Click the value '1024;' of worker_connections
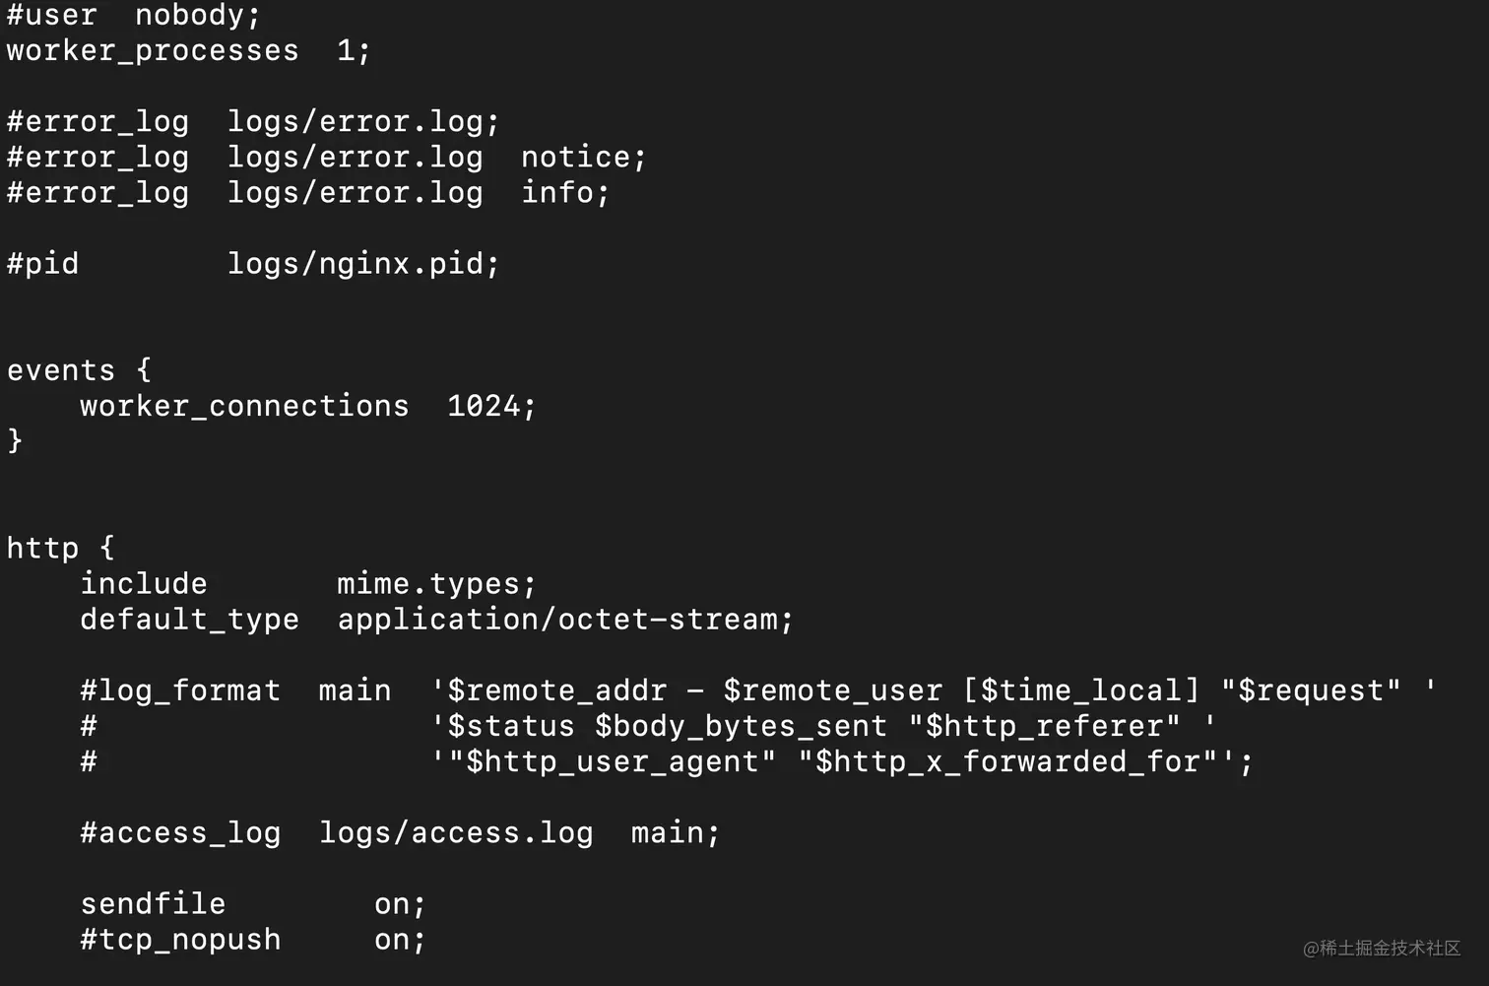 pos(491,406)
